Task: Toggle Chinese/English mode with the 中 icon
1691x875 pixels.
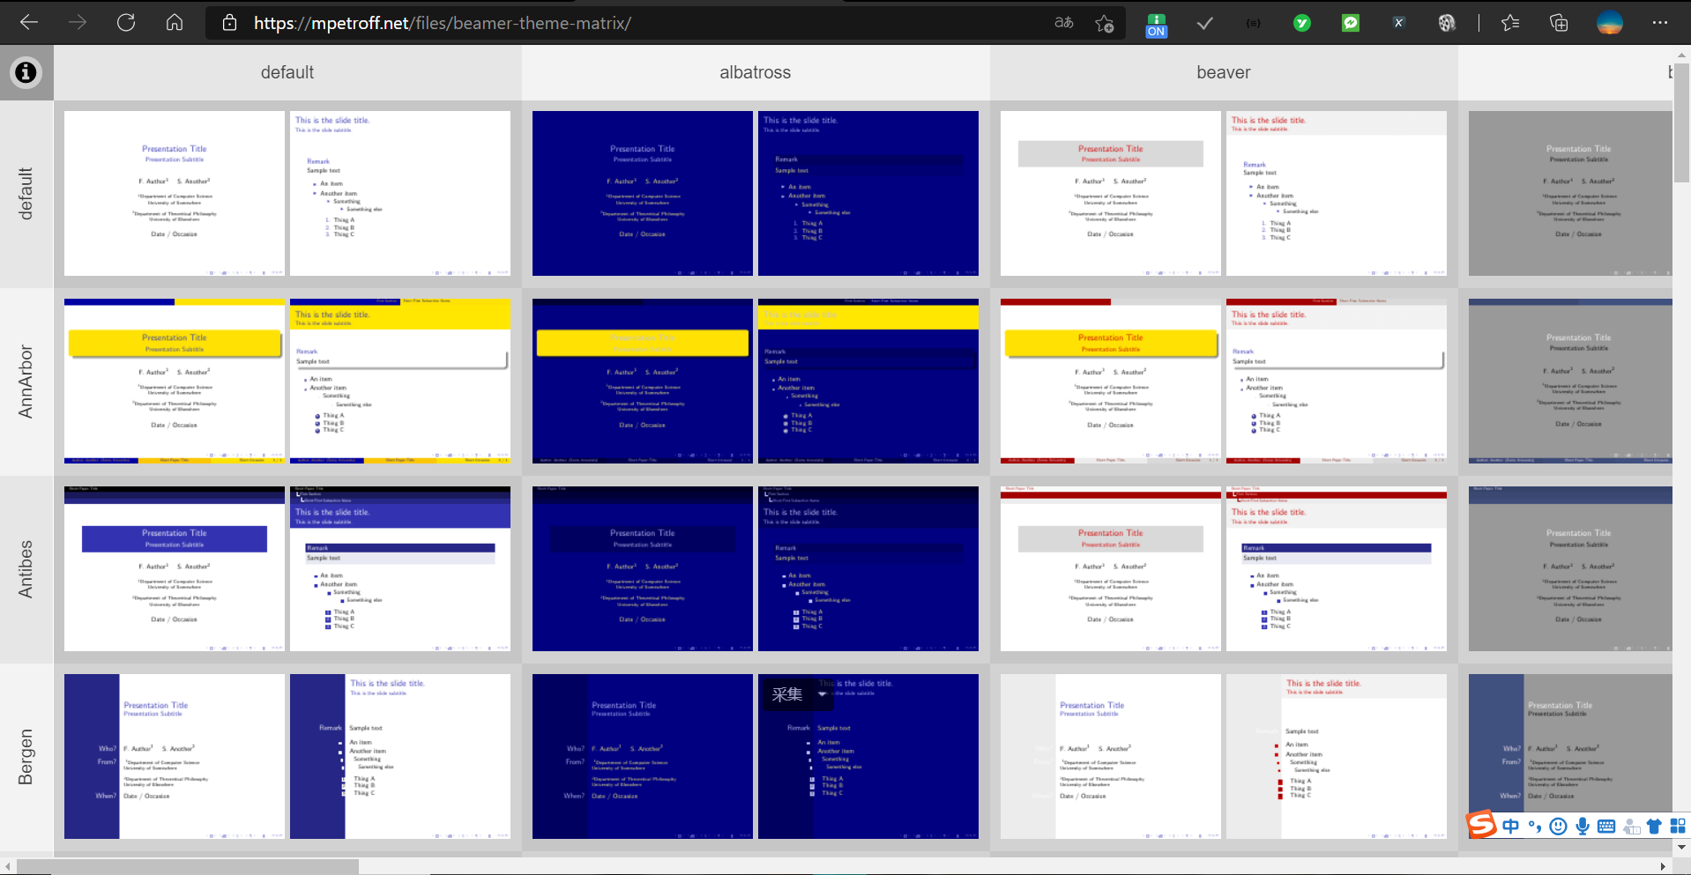Action: click(1511, 826)
